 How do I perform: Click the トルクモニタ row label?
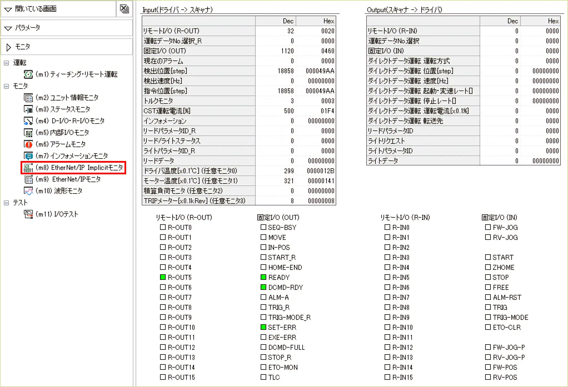[x=158, y=101]
